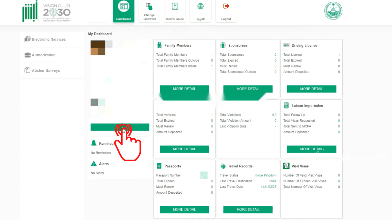
Task: Click the 'My Dashboard' heading
Action: 100,34
